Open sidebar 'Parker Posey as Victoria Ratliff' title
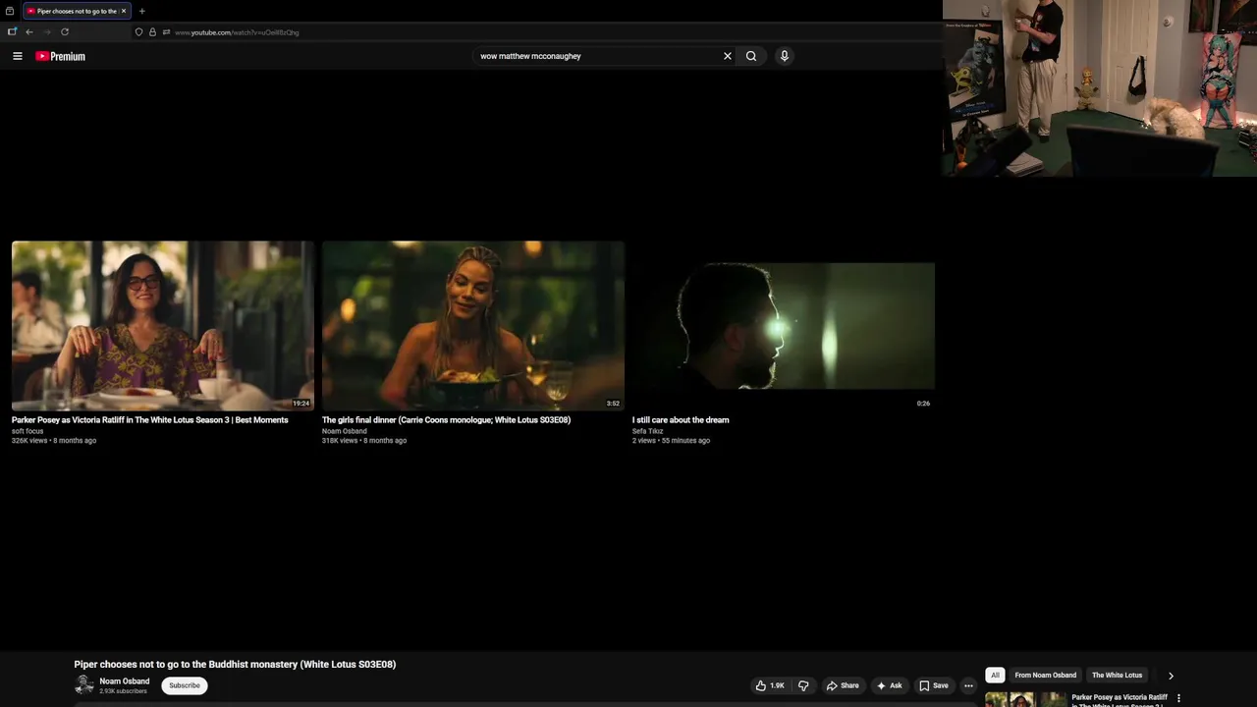The width and height of the screenshot is (1257, 707). (x=1120, y=700)
